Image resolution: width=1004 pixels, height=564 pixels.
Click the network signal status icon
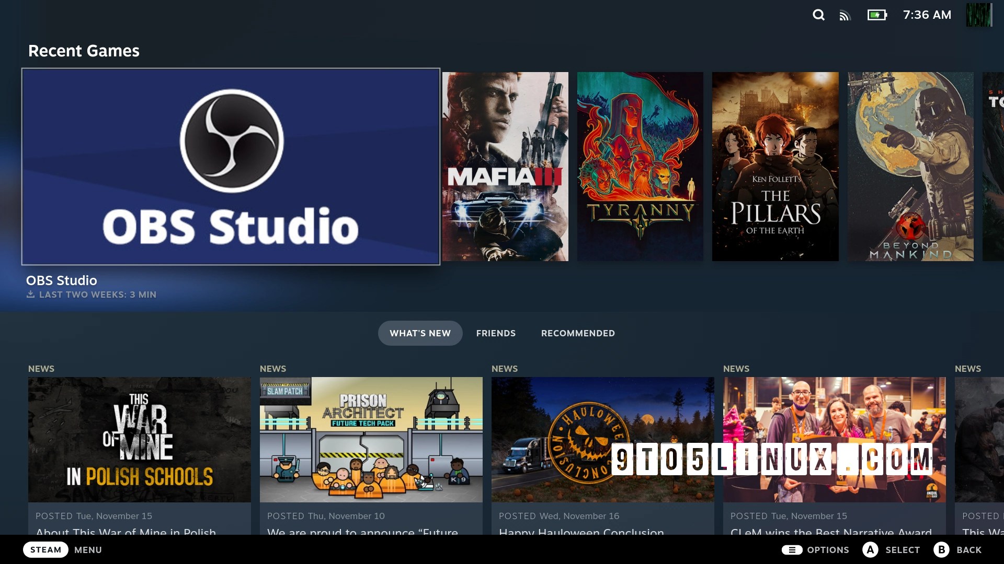pos(845,16)
